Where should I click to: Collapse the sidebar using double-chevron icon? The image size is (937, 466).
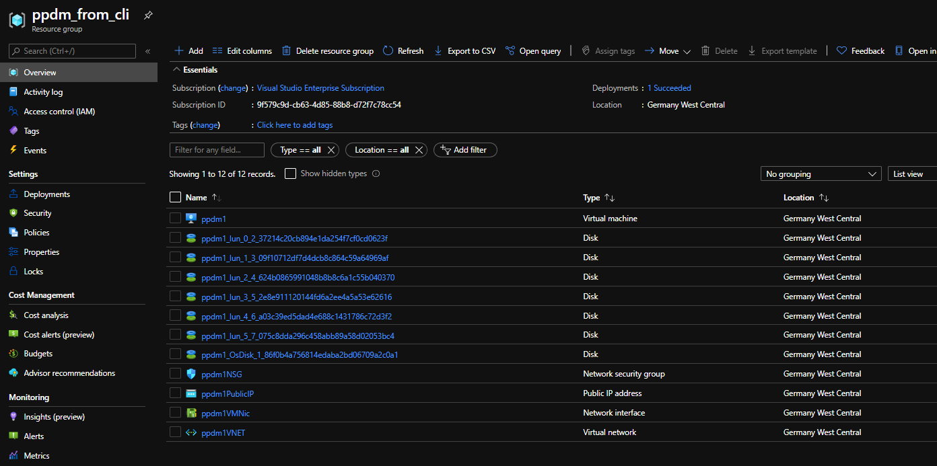[x=148, y=51]
